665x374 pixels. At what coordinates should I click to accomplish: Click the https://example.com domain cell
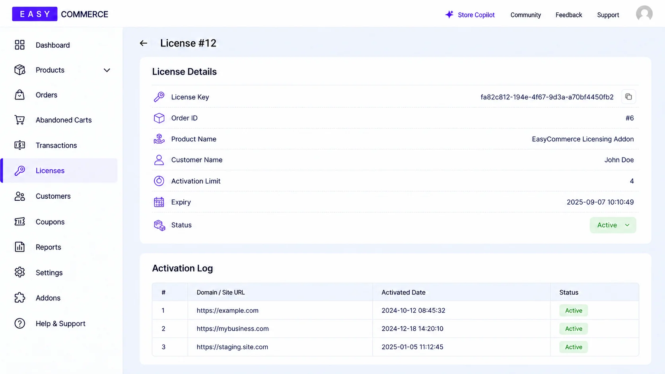click(227, 310)
